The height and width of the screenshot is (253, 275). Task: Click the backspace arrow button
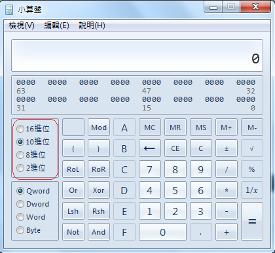pos(150,148)
